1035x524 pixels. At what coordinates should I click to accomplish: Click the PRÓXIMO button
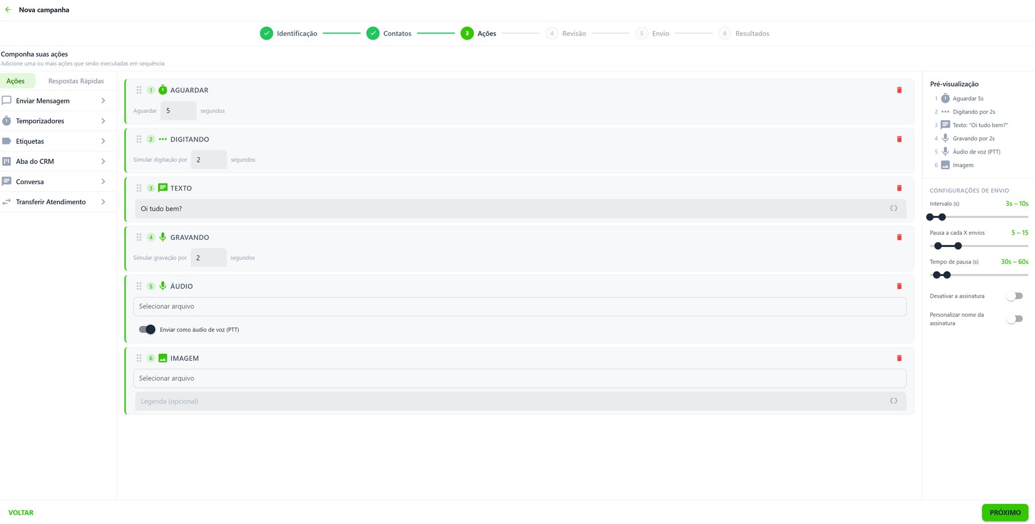pyautogui.click(x=1005, y=512)
